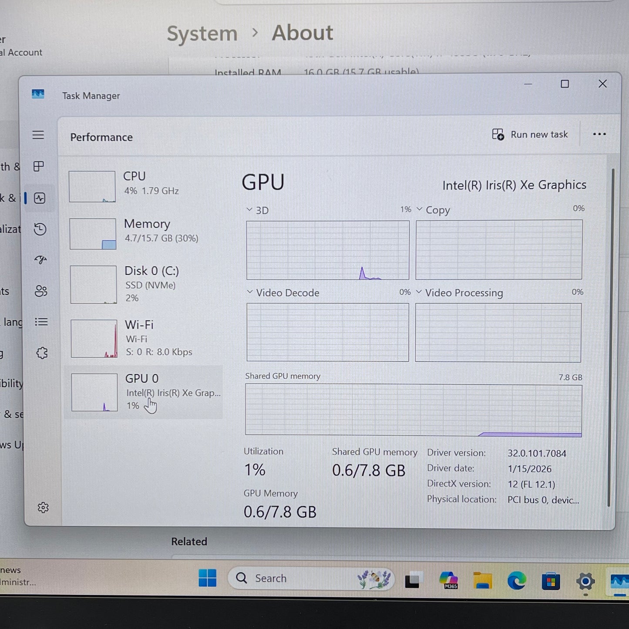Image resolution: width=629 pixels, height=629 pixels.
Task: Select the GPU 0 performance entry
Action: coord(144,392)
